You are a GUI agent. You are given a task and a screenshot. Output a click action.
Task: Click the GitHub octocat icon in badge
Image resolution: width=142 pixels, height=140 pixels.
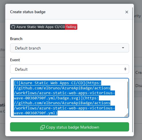pyautogui.click(x=13, y=27)
